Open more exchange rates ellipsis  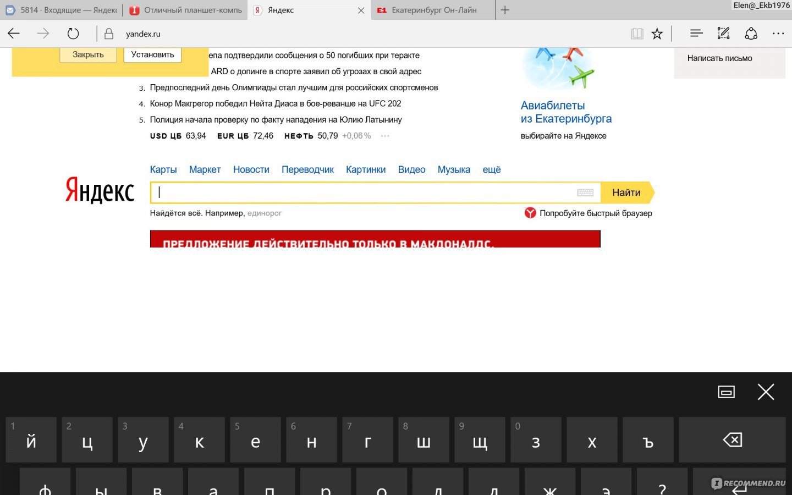(x=385, y=136)
